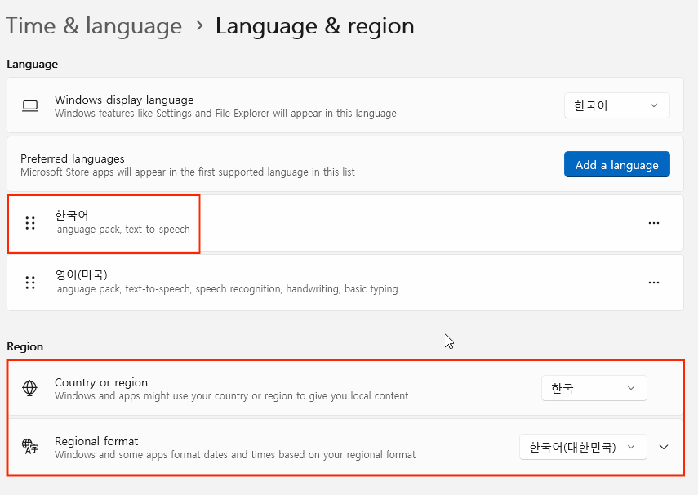Click the Country or region label text
Viewport: 698px width, 495px height.
coord(101,382)
